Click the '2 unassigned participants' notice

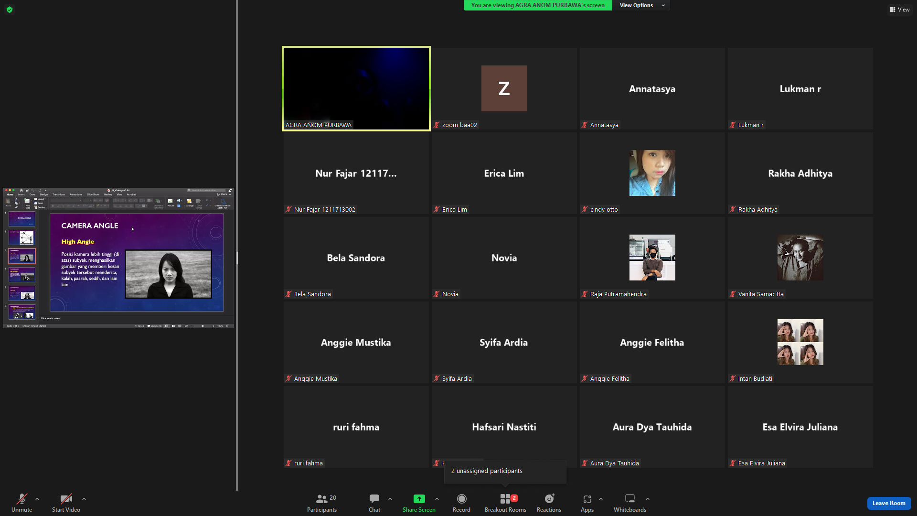coord(505,472)
